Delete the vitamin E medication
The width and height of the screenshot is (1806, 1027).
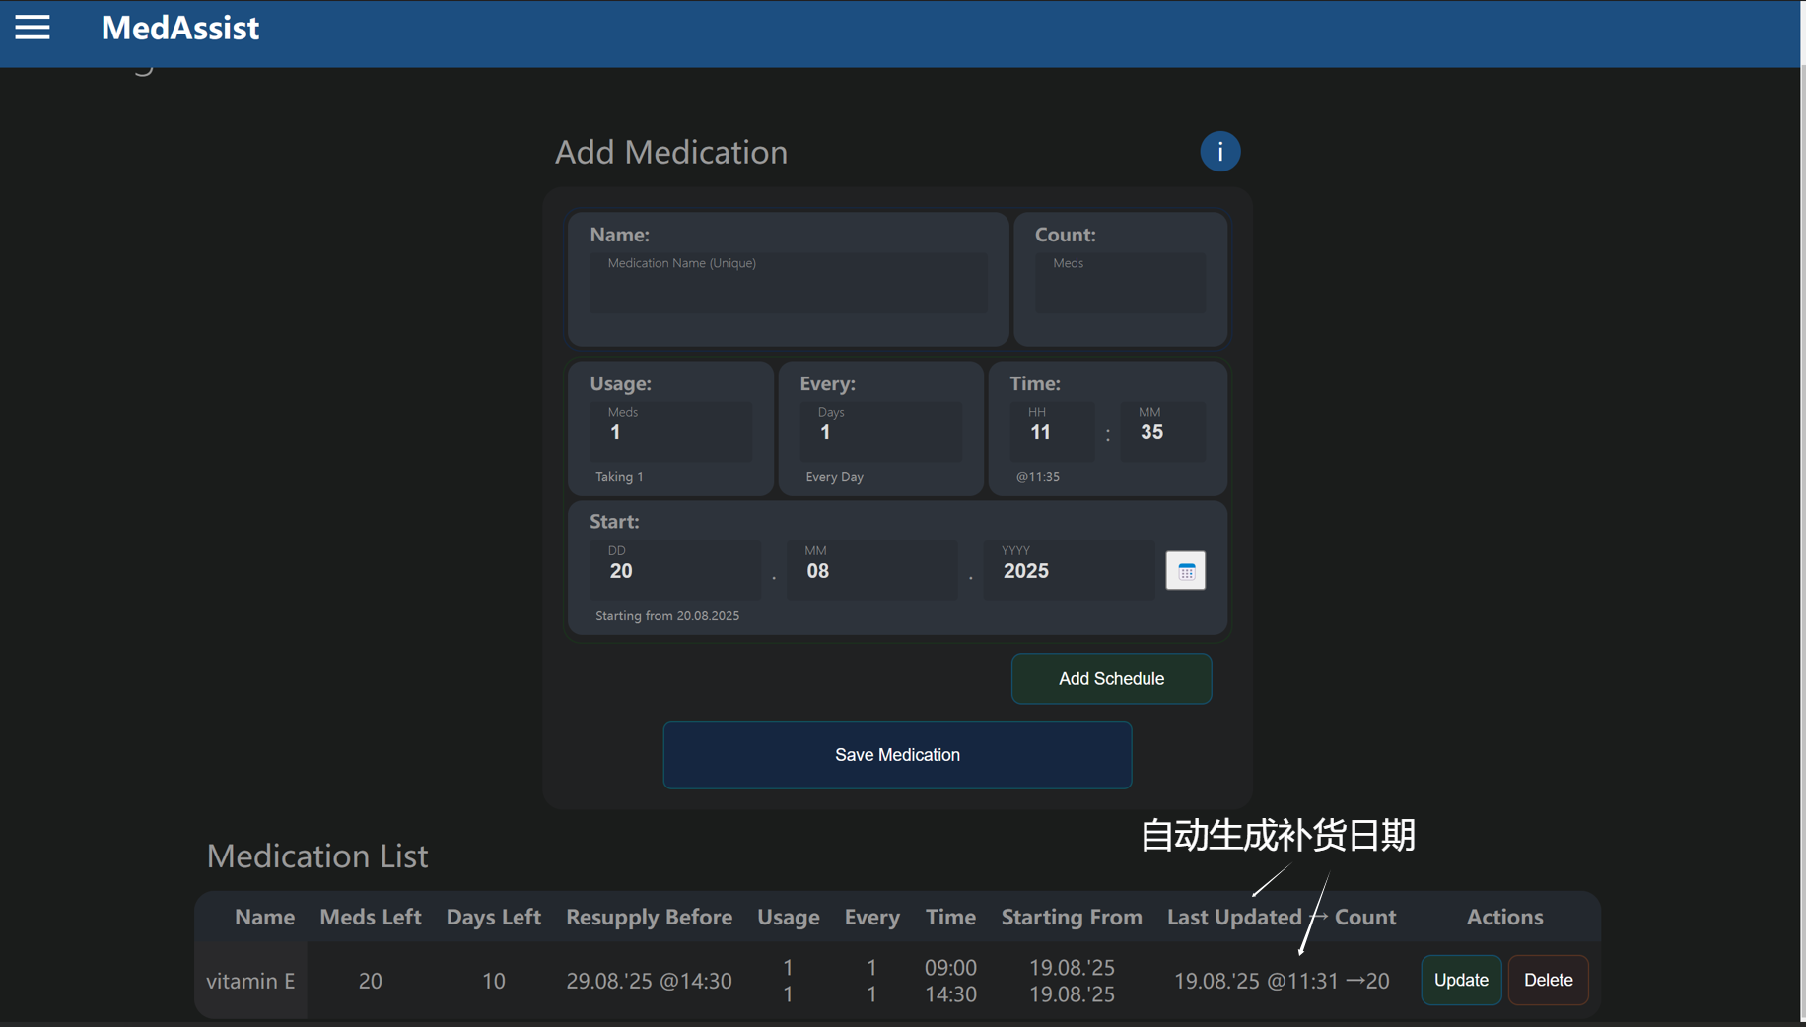[1548, 980]
